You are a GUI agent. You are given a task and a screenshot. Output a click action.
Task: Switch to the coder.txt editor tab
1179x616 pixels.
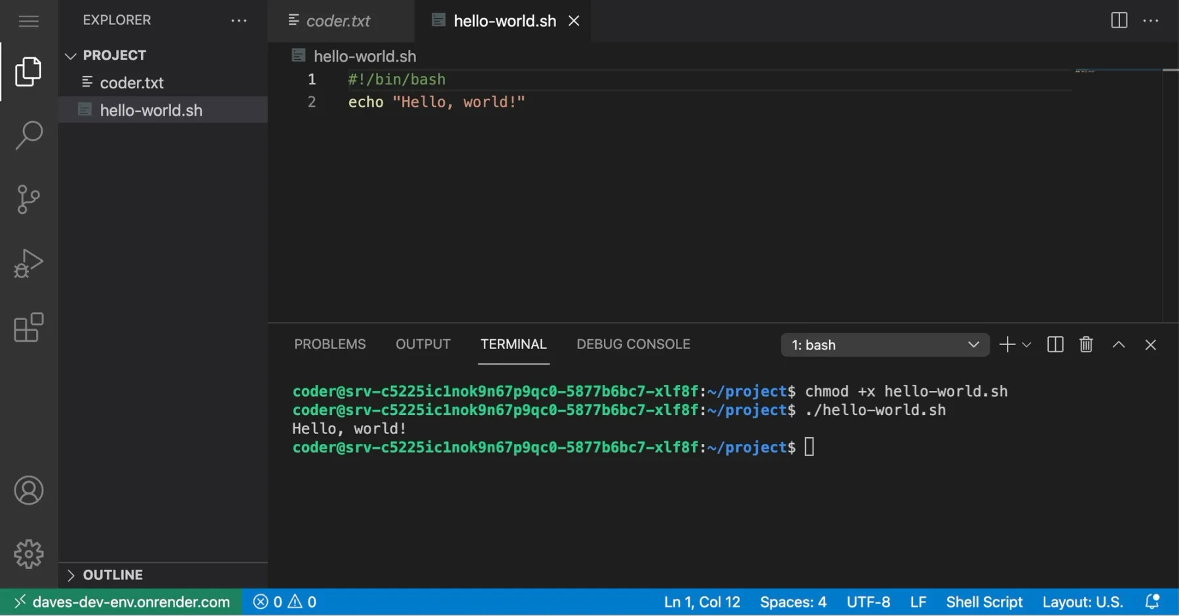(x=338, y=20)
